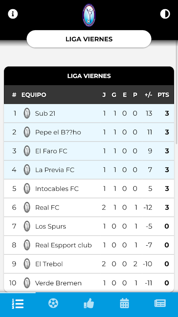Click the PTS column header
178x317 pixels.
(163, 95)
